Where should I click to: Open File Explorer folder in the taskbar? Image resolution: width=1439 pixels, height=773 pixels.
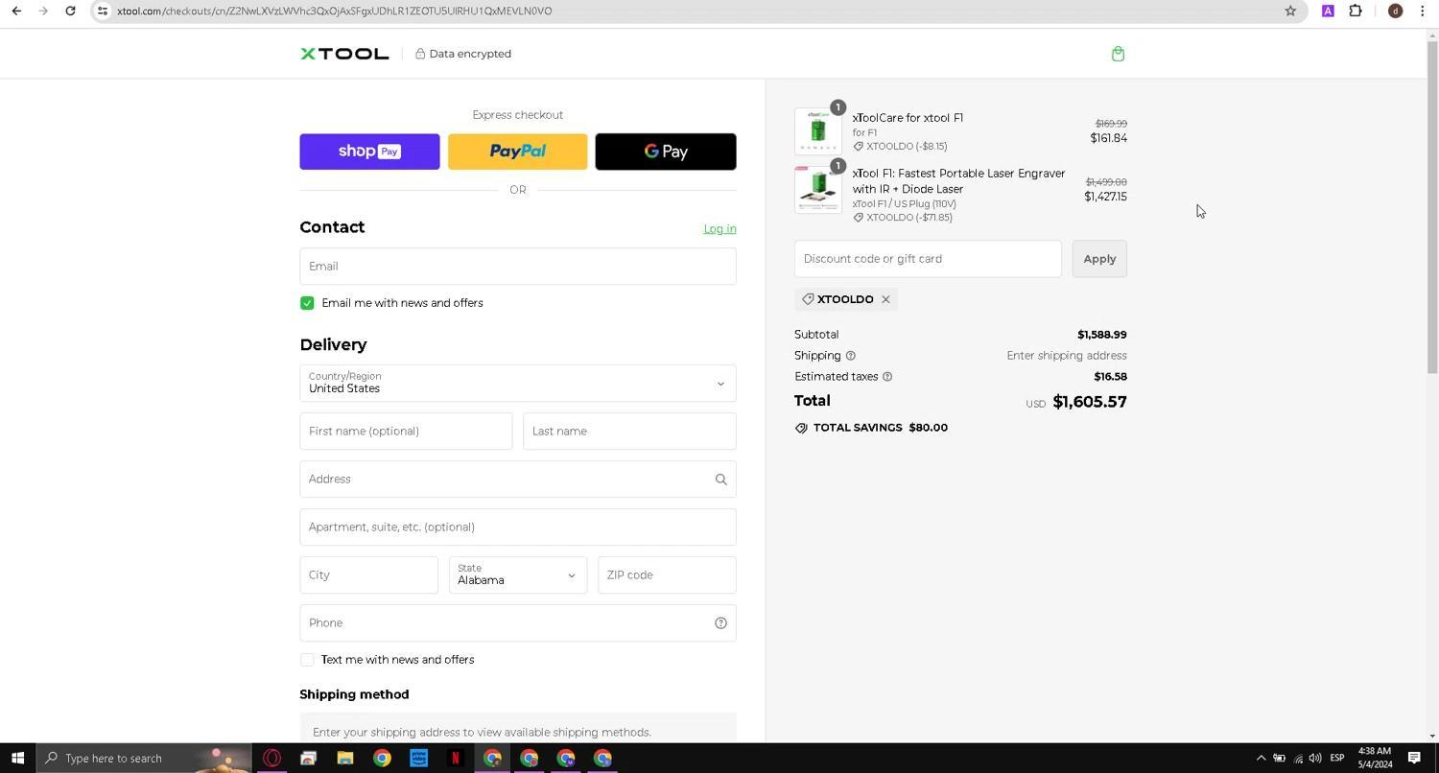(x=345, y=759)
